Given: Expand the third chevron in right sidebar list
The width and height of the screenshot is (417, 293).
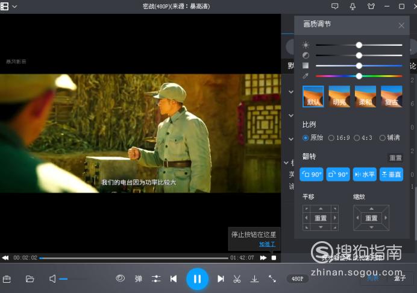Looking at the screenshot, I should [x=291, y=139].
